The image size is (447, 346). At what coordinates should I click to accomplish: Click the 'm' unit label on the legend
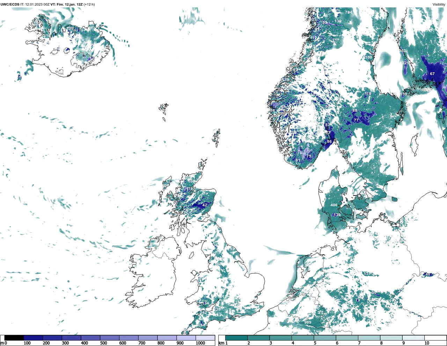click(x=2, y=343)
